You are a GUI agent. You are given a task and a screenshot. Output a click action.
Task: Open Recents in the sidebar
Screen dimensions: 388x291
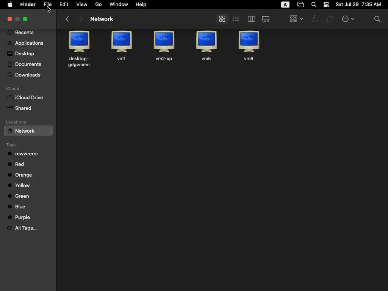28,33
